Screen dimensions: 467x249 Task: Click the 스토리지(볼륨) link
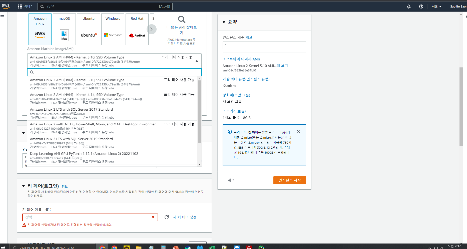tap(234, 111)
